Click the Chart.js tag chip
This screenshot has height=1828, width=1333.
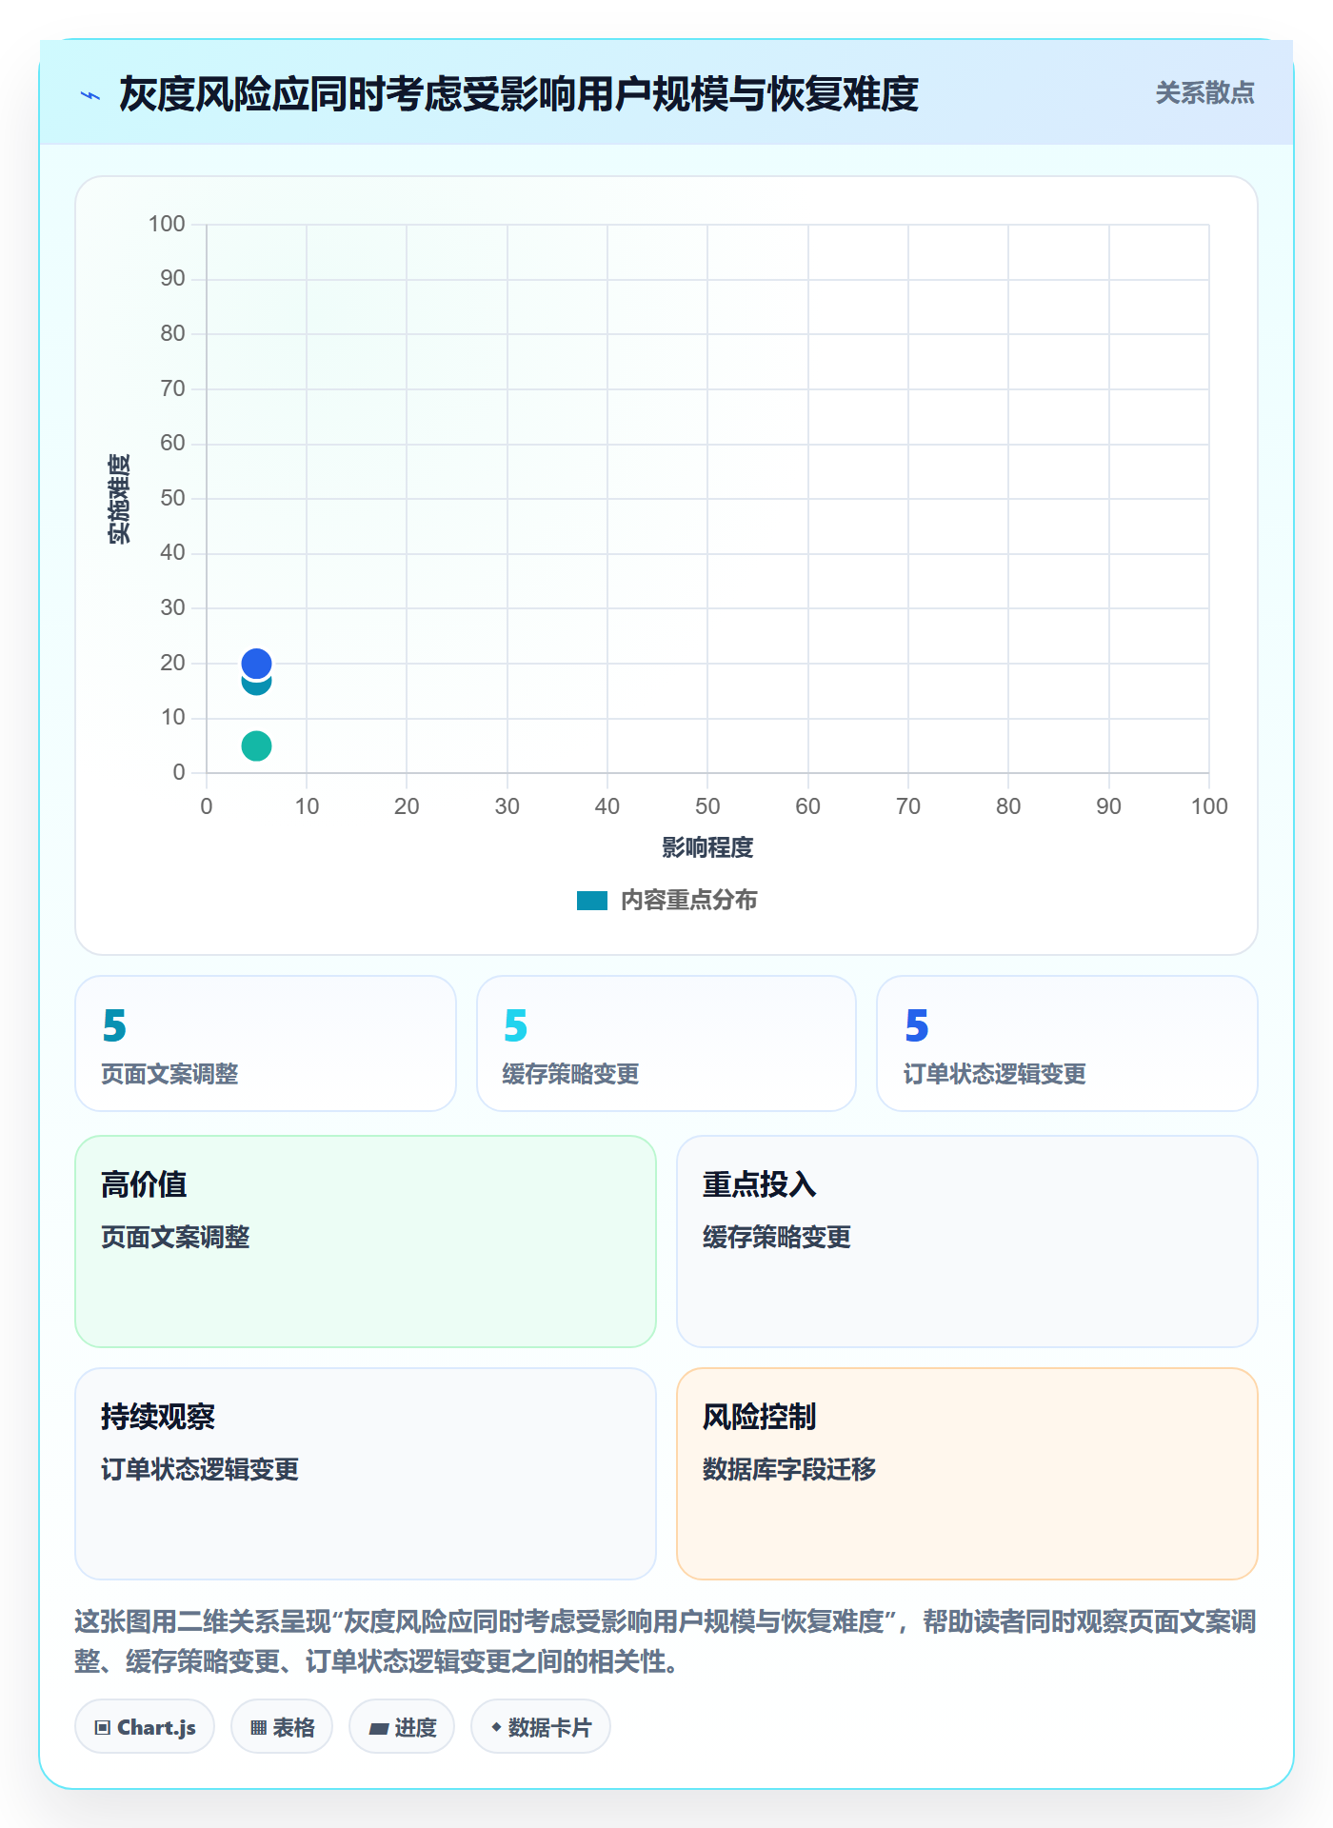point(145,1727)
